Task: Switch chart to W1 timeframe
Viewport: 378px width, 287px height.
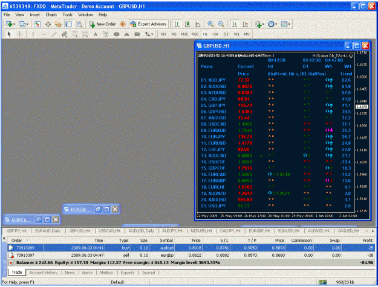Action: [x=236, y=34]
